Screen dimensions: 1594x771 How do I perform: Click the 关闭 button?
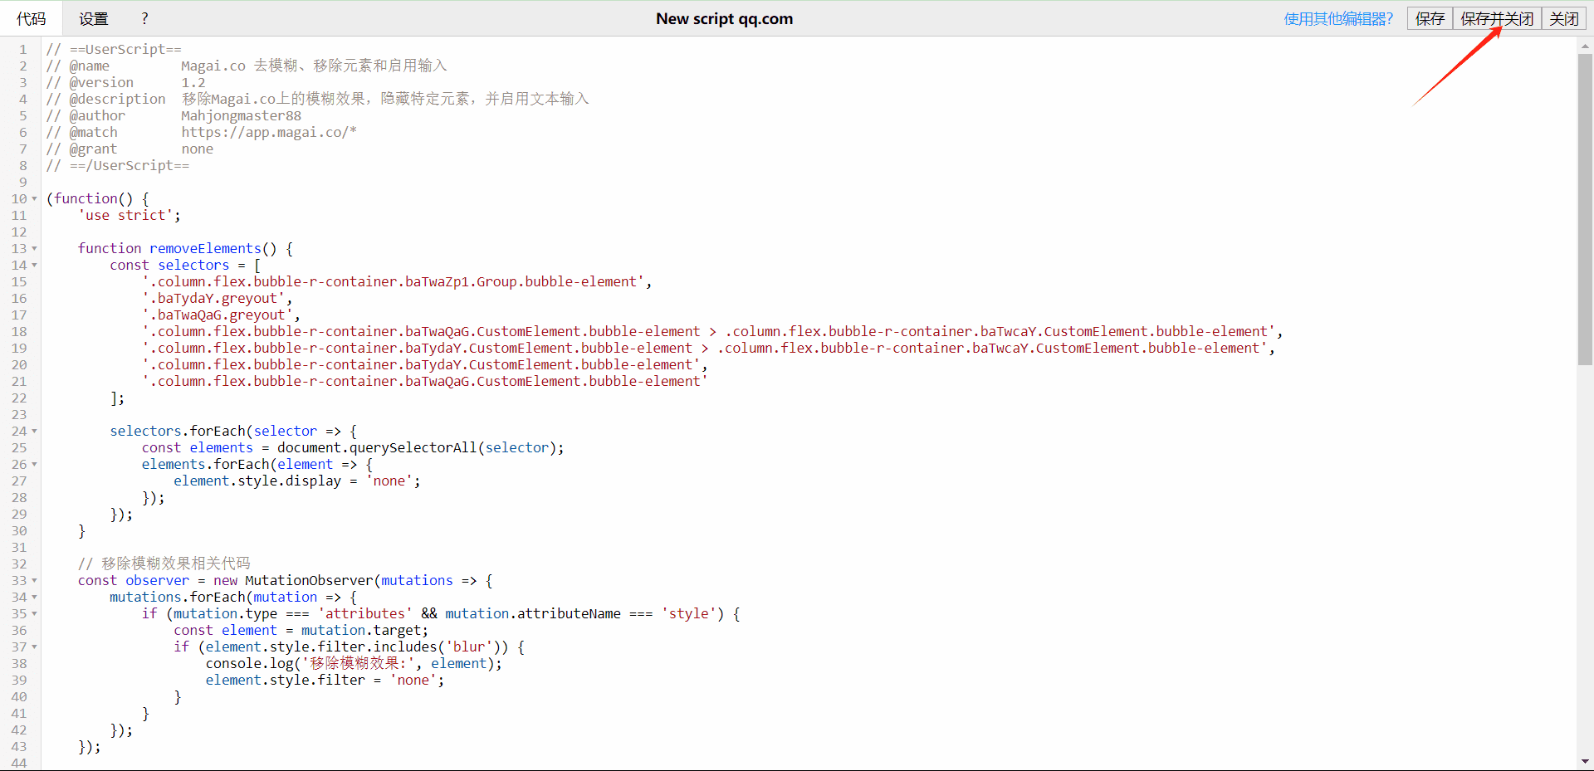click(x=1564, y=18)
